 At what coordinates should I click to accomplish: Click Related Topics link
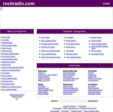coord(17,97)
